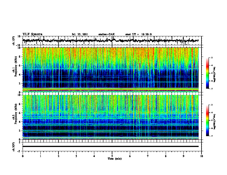Click the '2' kHz tick of ch.1 spectrogram
The height and width of the screenshot is (175, 227).
[20, 83]
